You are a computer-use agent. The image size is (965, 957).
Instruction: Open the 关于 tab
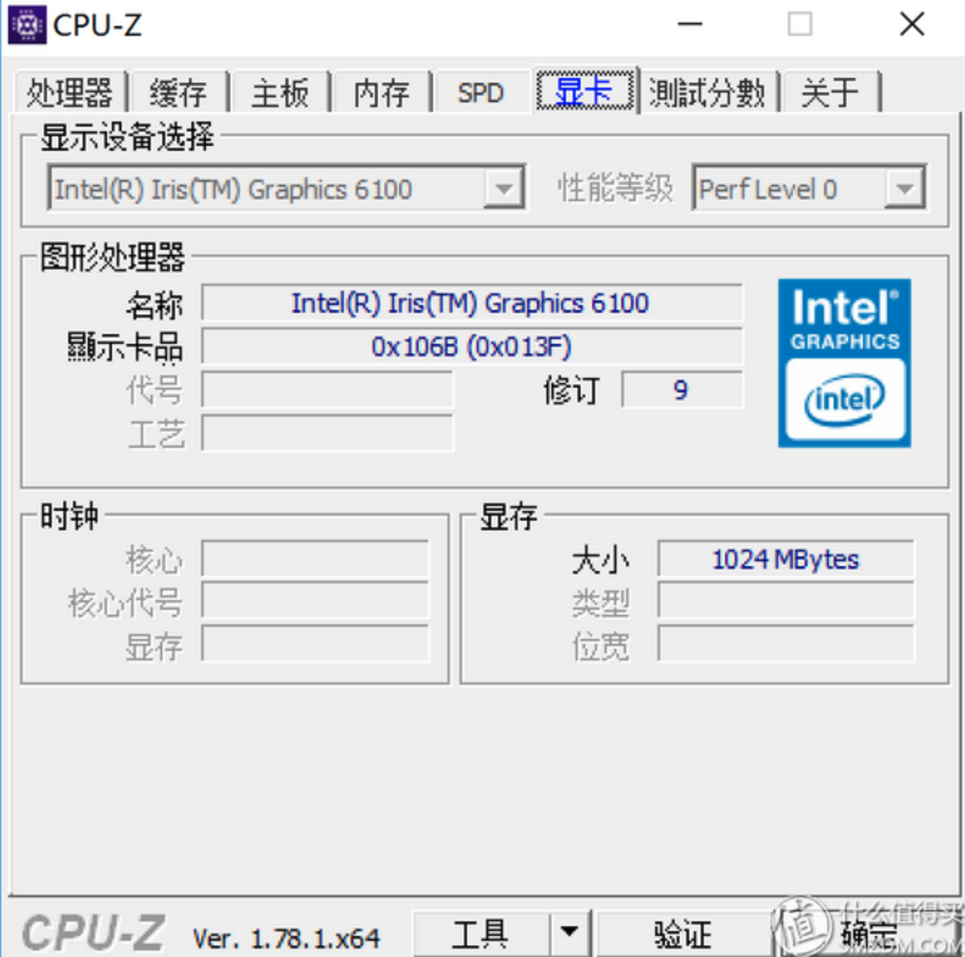[x=830, y=92]
